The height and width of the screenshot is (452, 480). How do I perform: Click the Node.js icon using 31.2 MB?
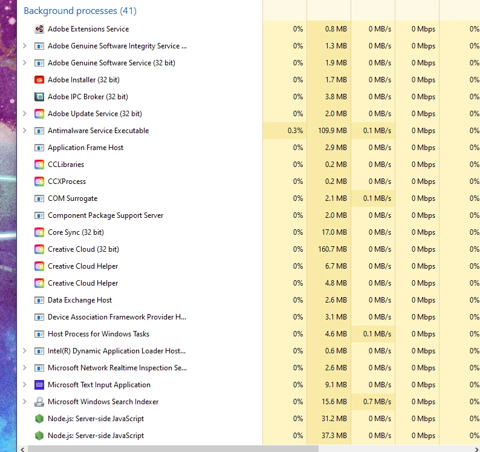[x=39, y=419]
